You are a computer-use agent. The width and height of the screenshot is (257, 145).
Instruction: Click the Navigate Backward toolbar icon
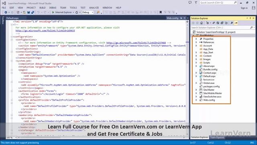pyautogui.click(x=6, y=12)
